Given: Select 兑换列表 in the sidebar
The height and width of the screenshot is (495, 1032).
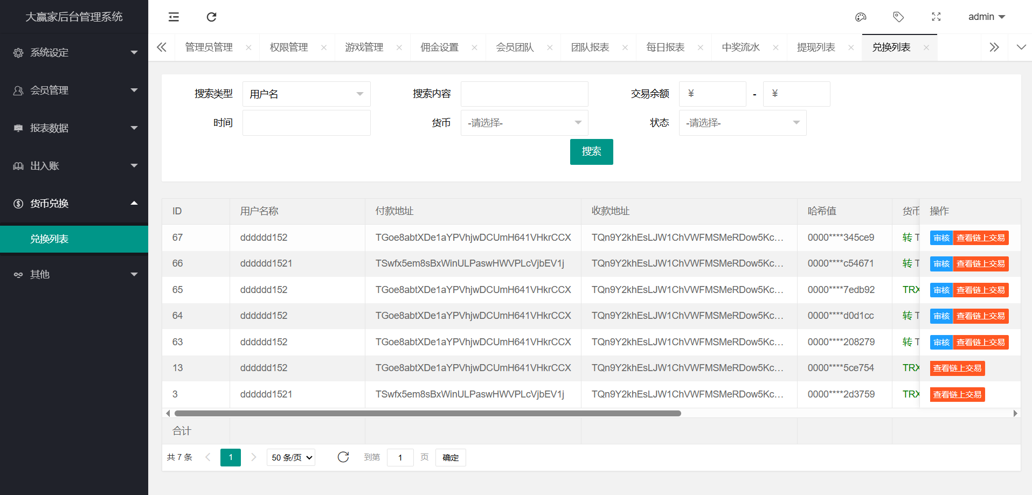Looking at the screenshot, I should pos(74,239).
